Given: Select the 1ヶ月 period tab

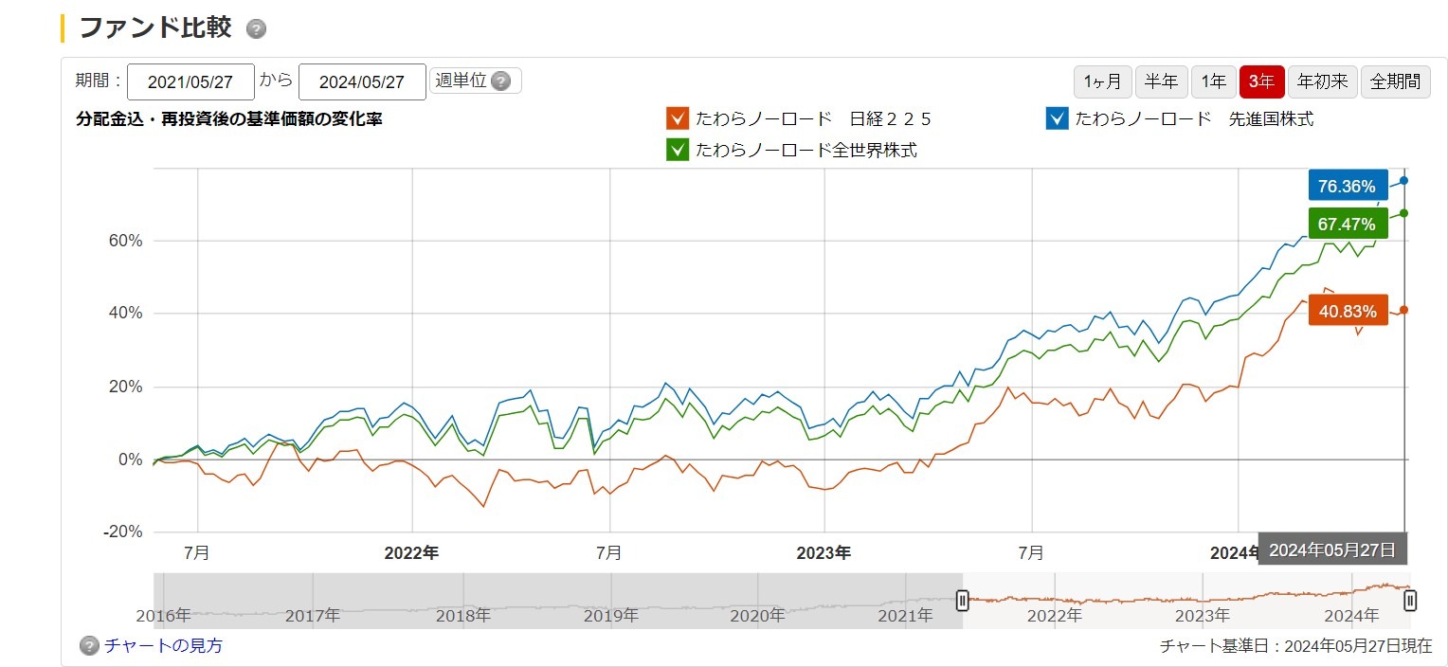Looking at the screenshot, I should 1102,81.
